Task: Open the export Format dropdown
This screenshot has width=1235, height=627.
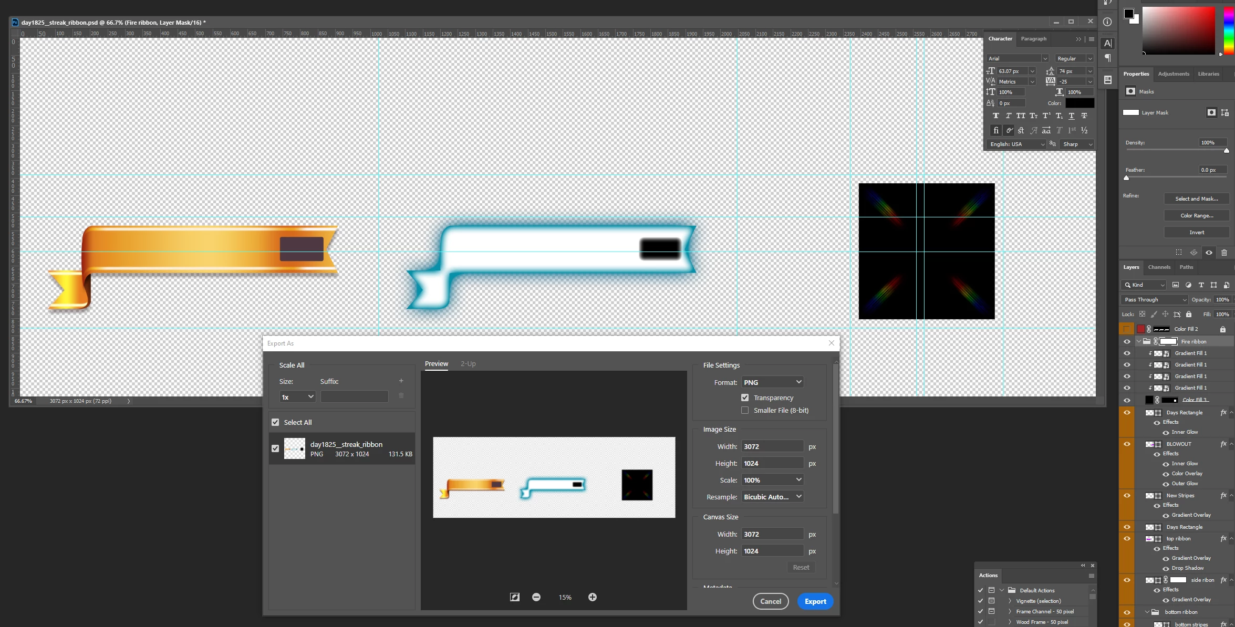Action: [772, 382]
